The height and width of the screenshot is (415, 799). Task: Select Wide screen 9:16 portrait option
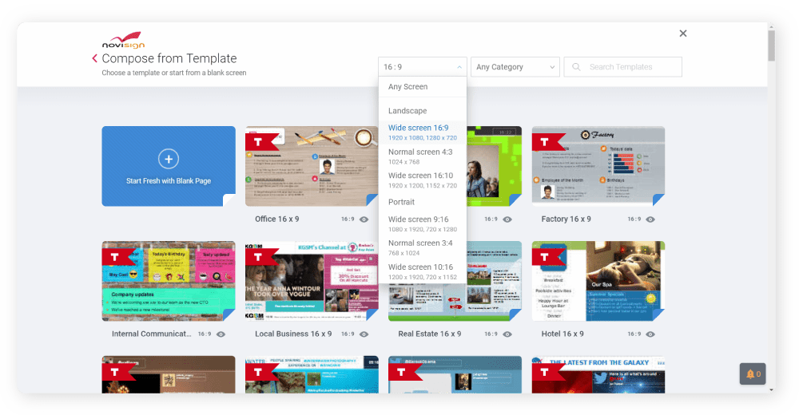click(x=418, y=219)
